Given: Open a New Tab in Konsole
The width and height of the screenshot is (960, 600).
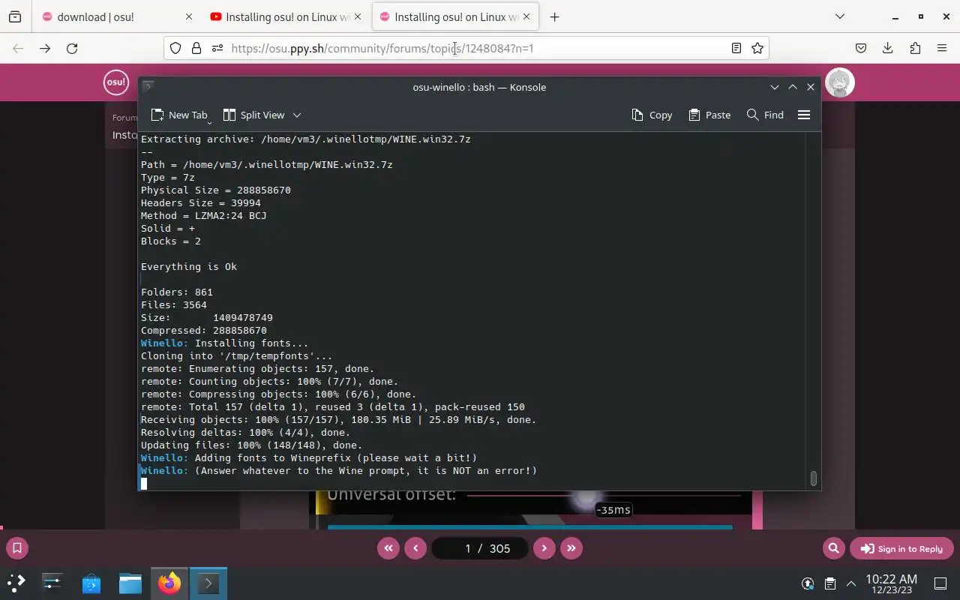Looking at the screenshot, I should [x=179, y=115].
